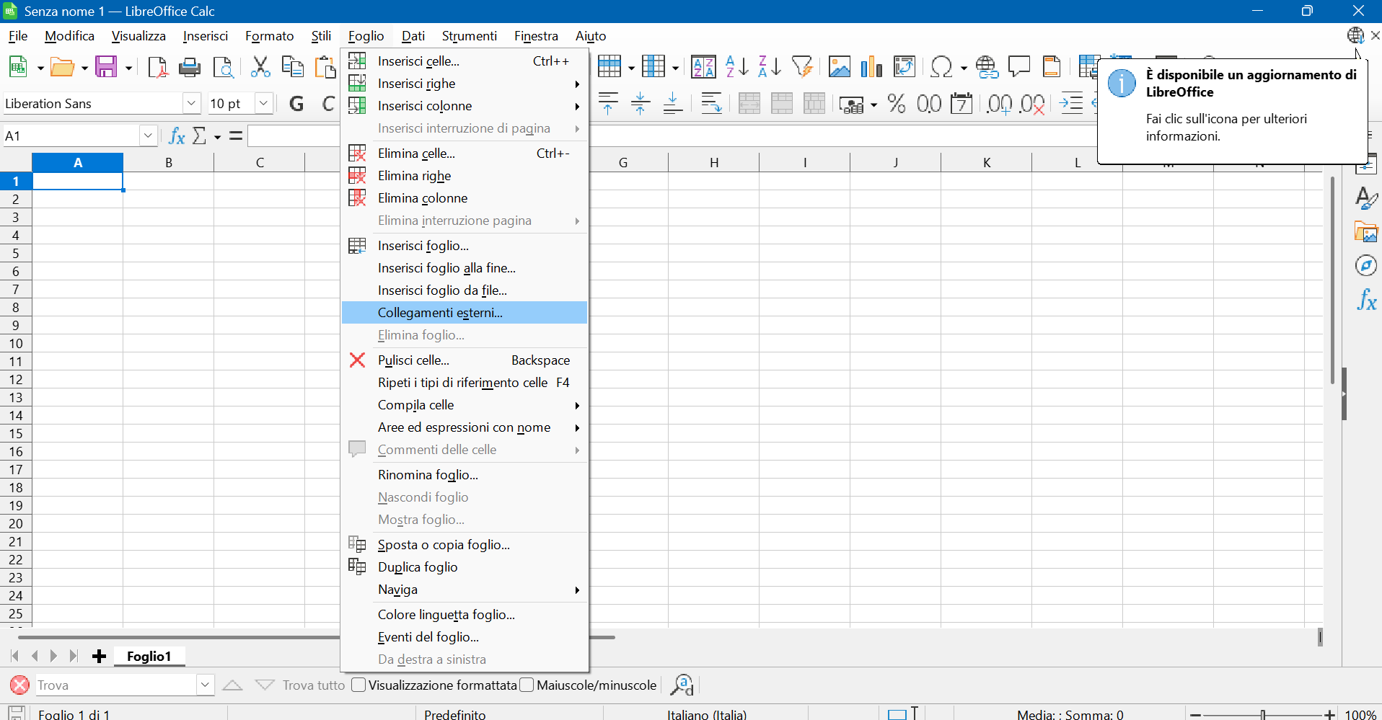Expand the Name Box A1 dropdown
The height and width of the screenshot is (720, 1382).
click(148, 135)
